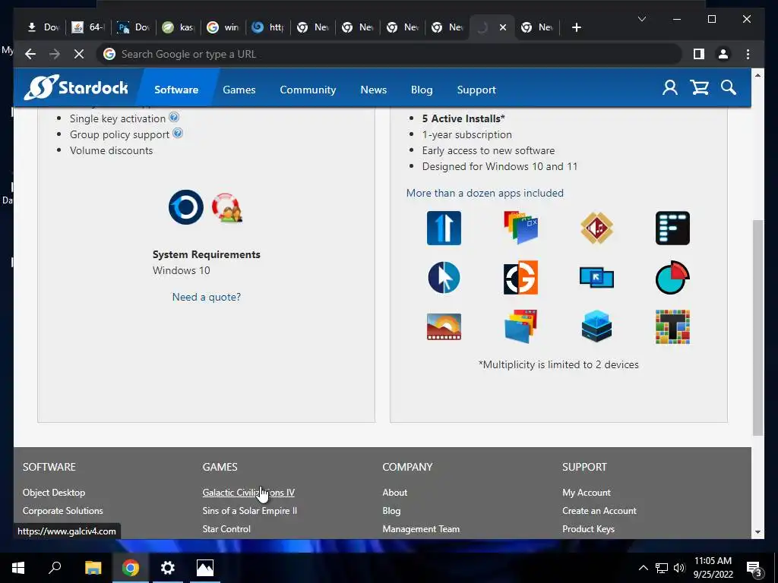Viewport: 778px width, 583px height.
Task: Click the page vertical scrollbar thumb
Action: [757, 327]
